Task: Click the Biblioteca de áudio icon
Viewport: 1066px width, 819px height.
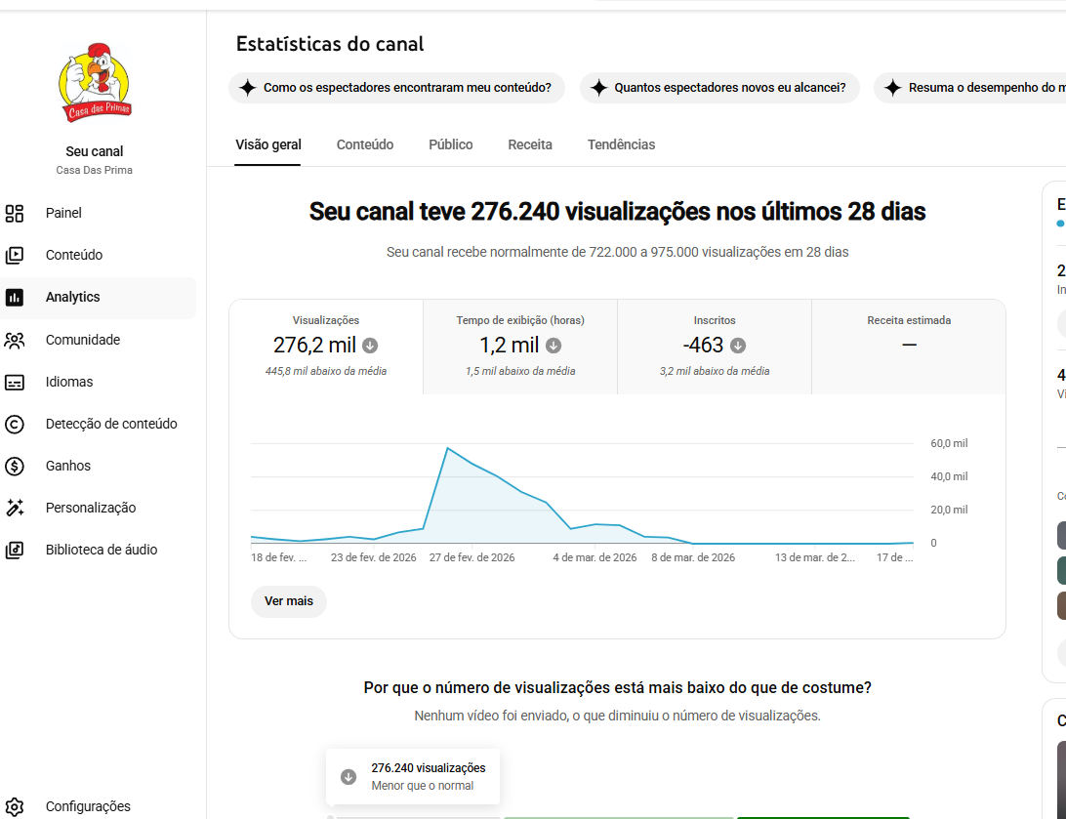Action: coord(15,550)
